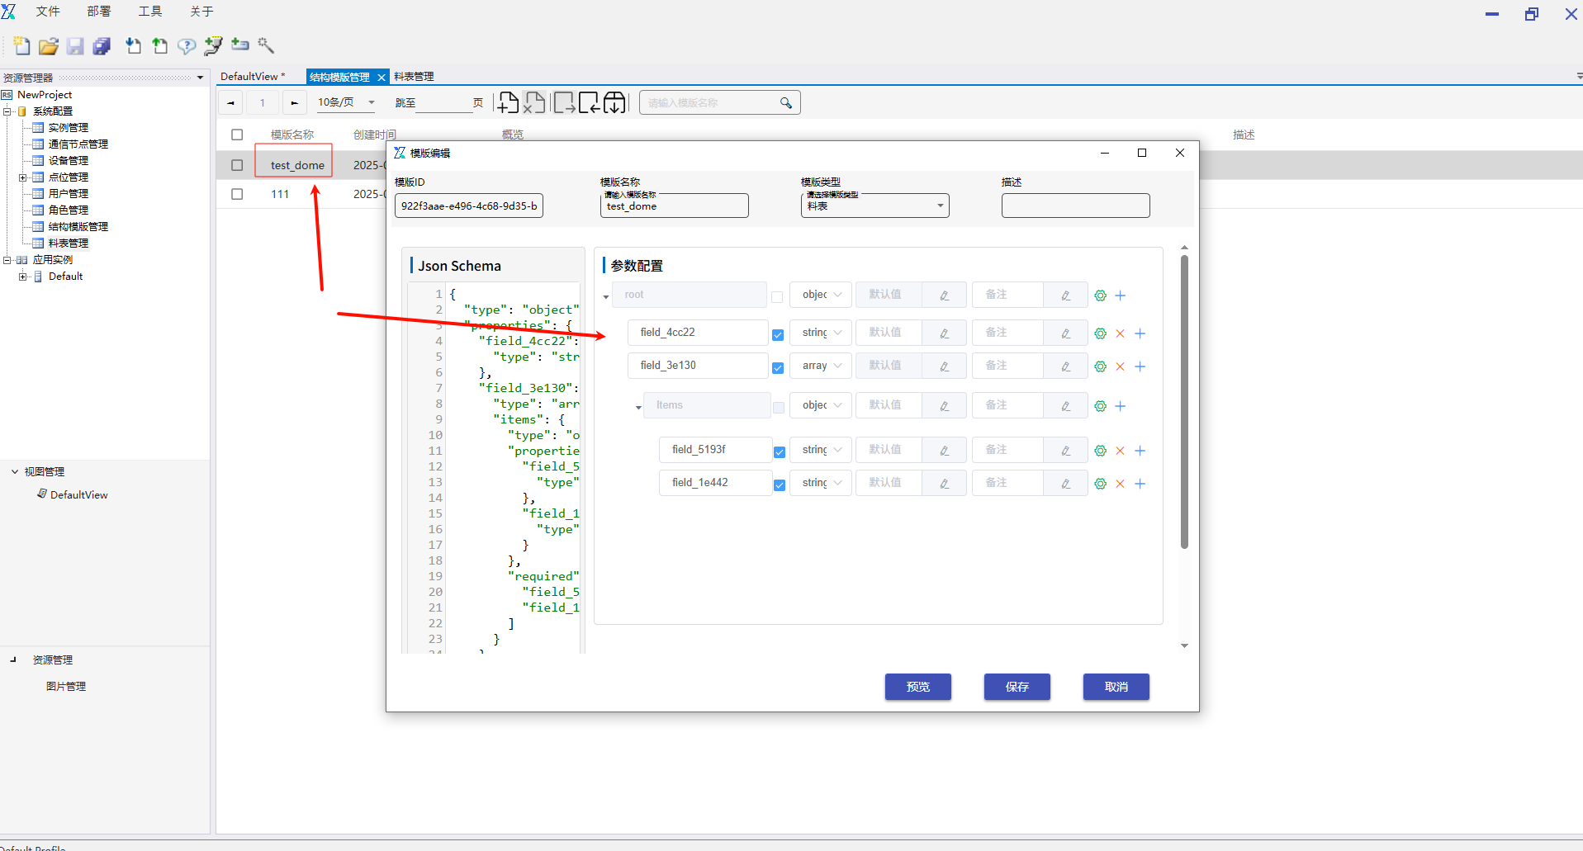Uncheck the required checkbox for field_4cc22
This screenshot has width=1583, height=851.
pos(778,334)
